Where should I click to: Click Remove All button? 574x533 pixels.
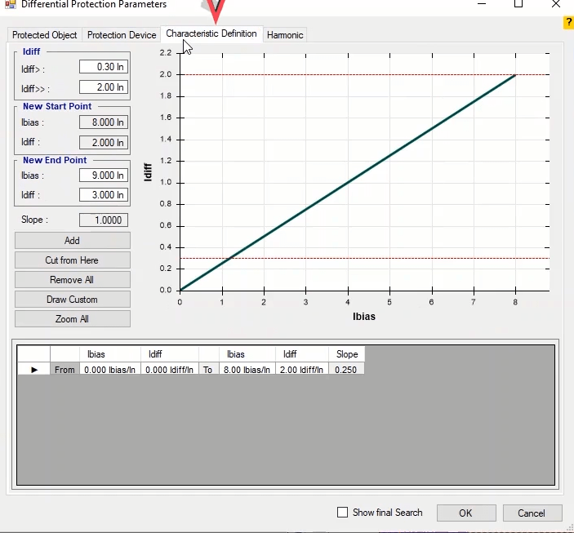72,280
